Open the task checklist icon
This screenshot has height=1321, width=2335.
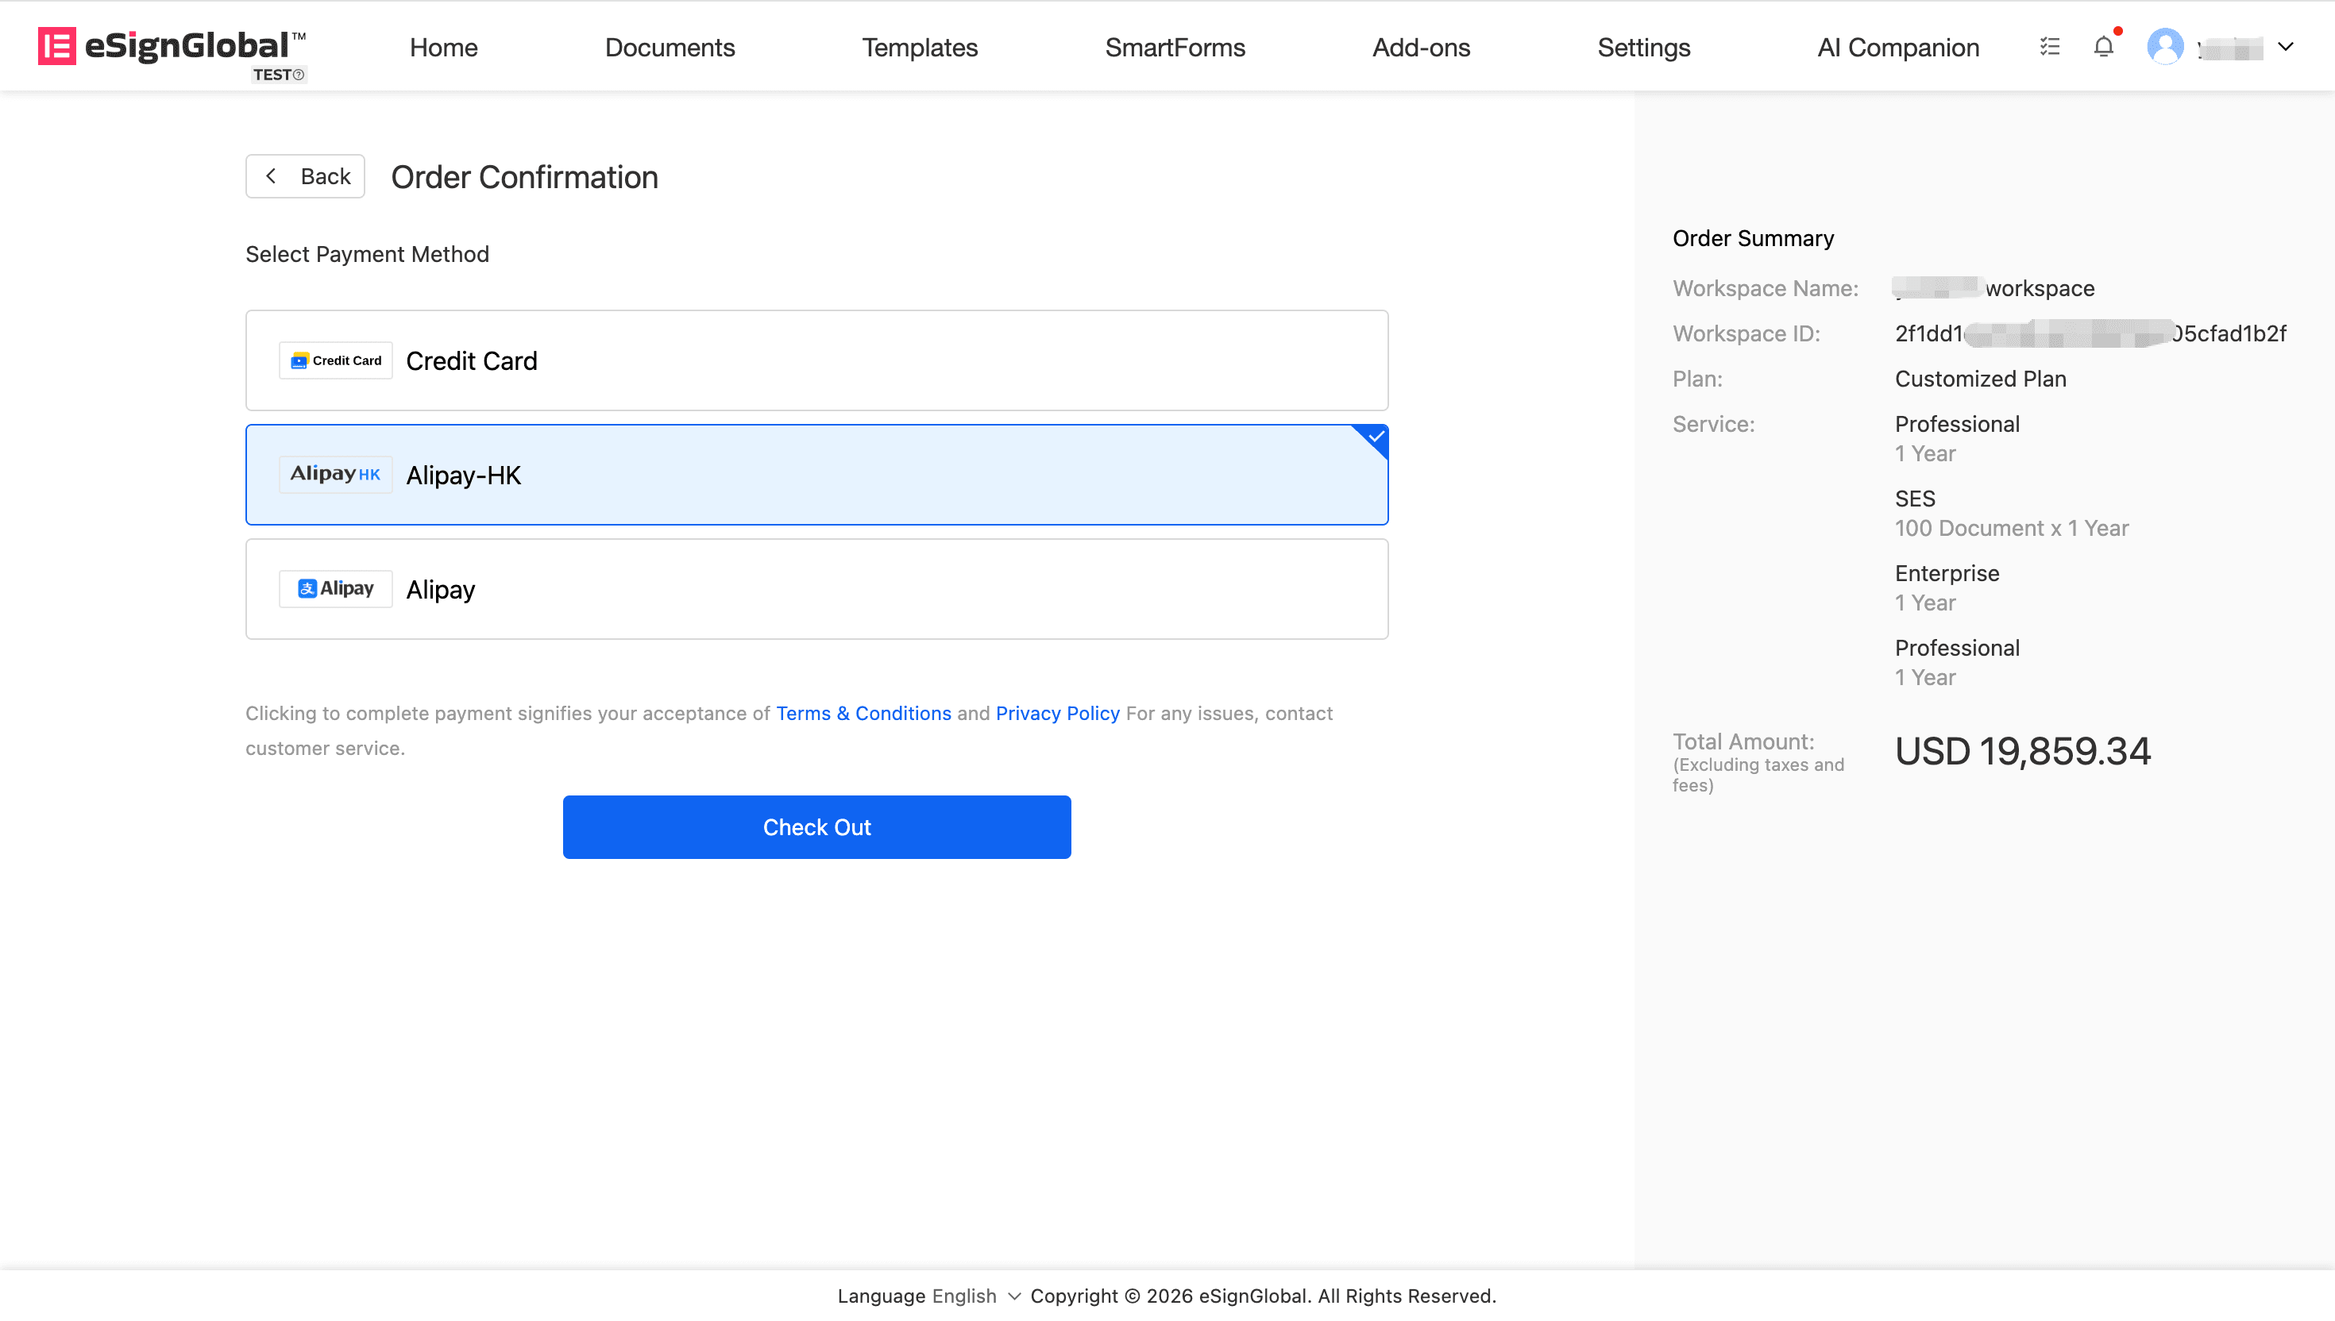pyautogui.click(x=2049, y=46)
